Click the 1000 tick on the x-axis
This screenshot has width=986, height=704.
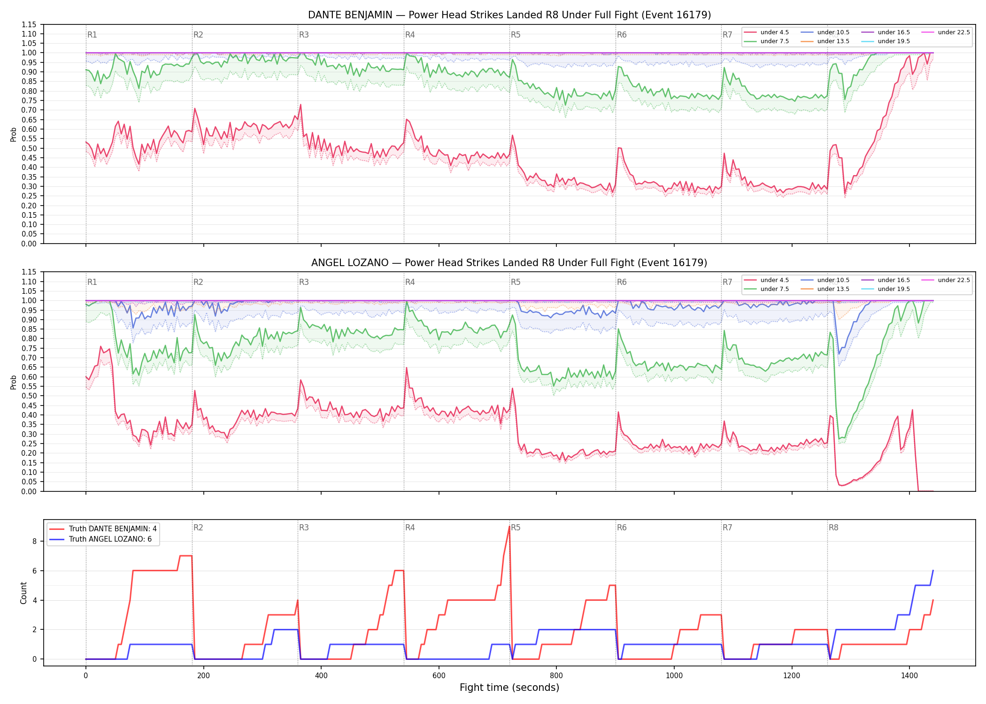(x=674, y=676)
